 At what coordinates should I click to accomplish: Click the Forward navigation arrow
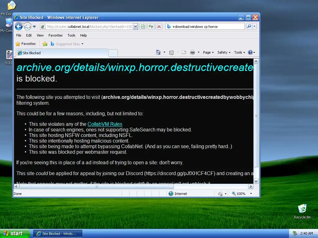point(27,27)
